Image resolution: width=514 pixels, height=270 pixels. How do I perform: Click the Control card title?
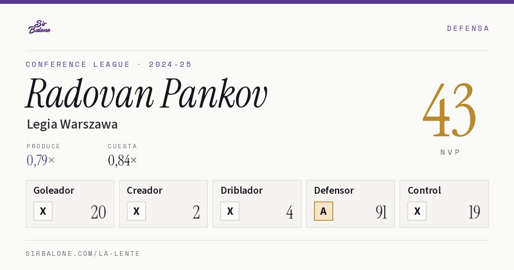click(424, 190)
